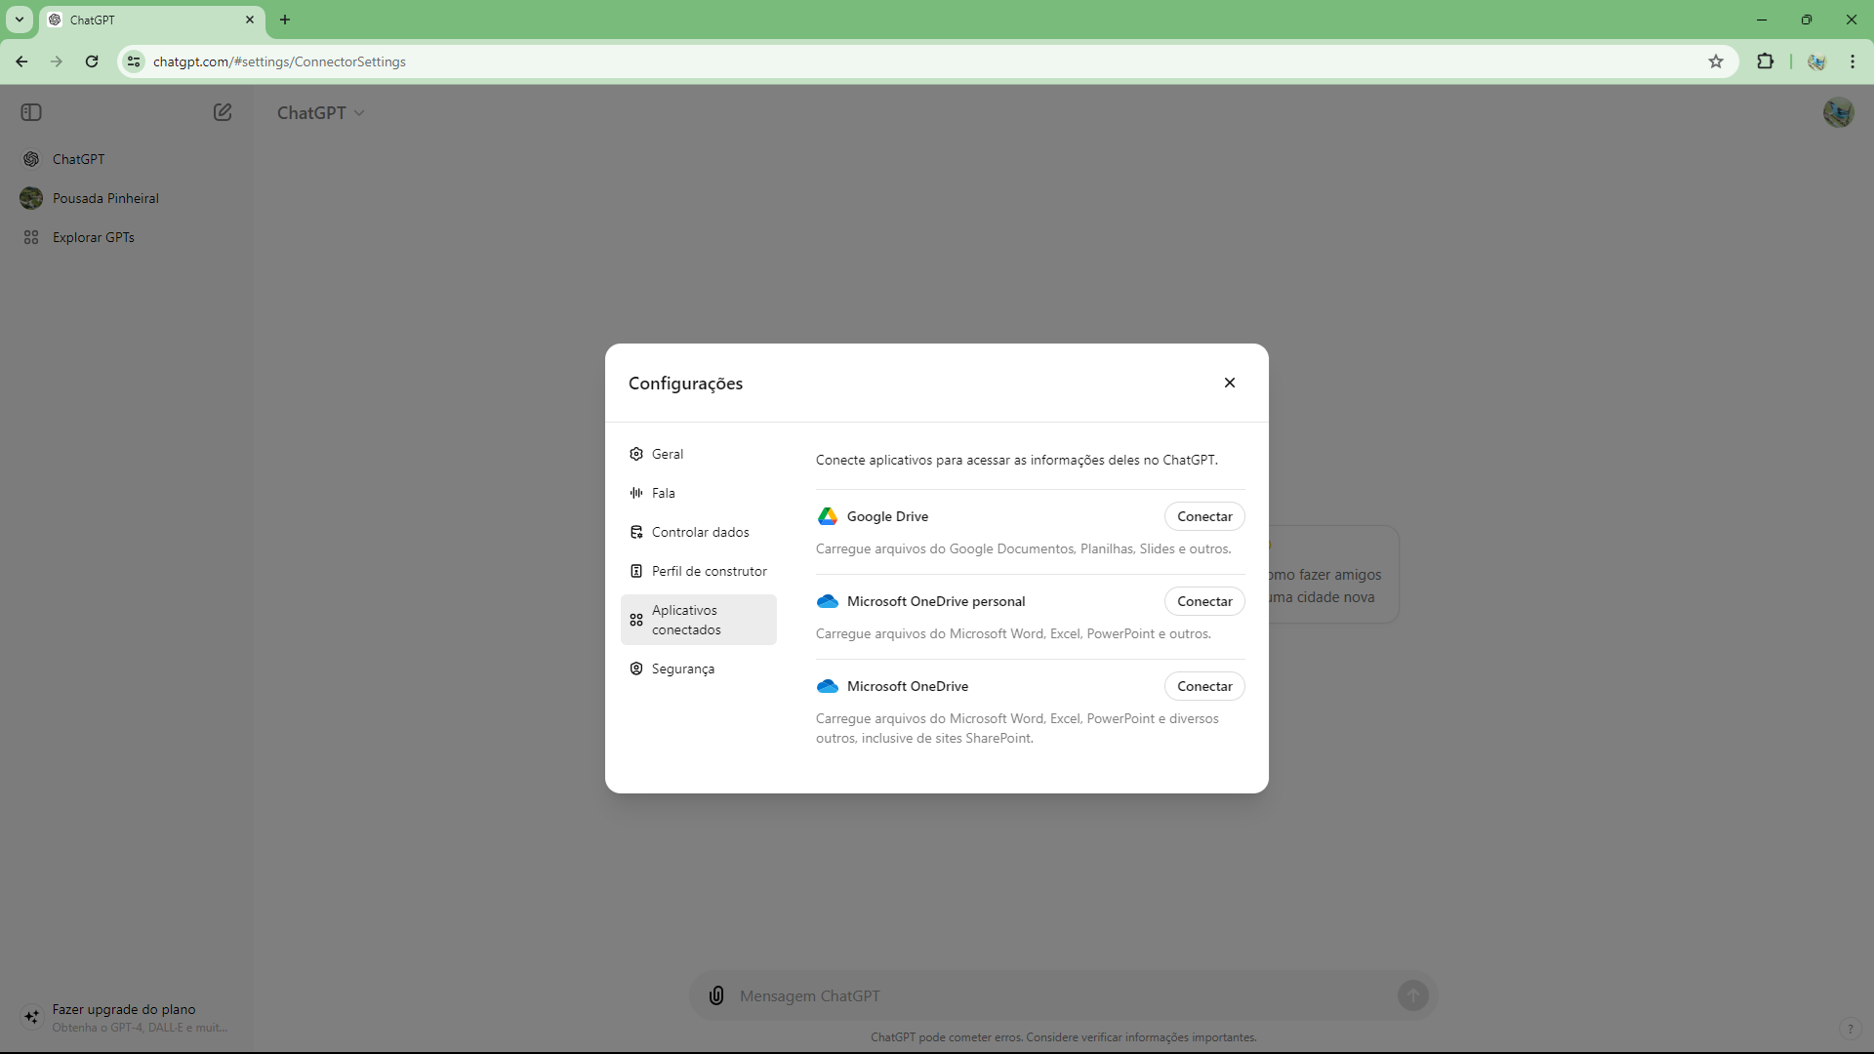Click the Microsoft OneDrive SharePoint cloud icon
The height and width of the screenshot is (1054, 1874).
click(x=828, y=686)
